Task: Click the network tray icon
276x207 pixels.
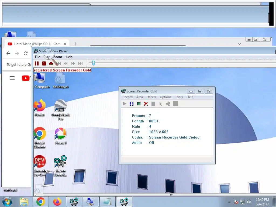Action: tap(242, 202)
